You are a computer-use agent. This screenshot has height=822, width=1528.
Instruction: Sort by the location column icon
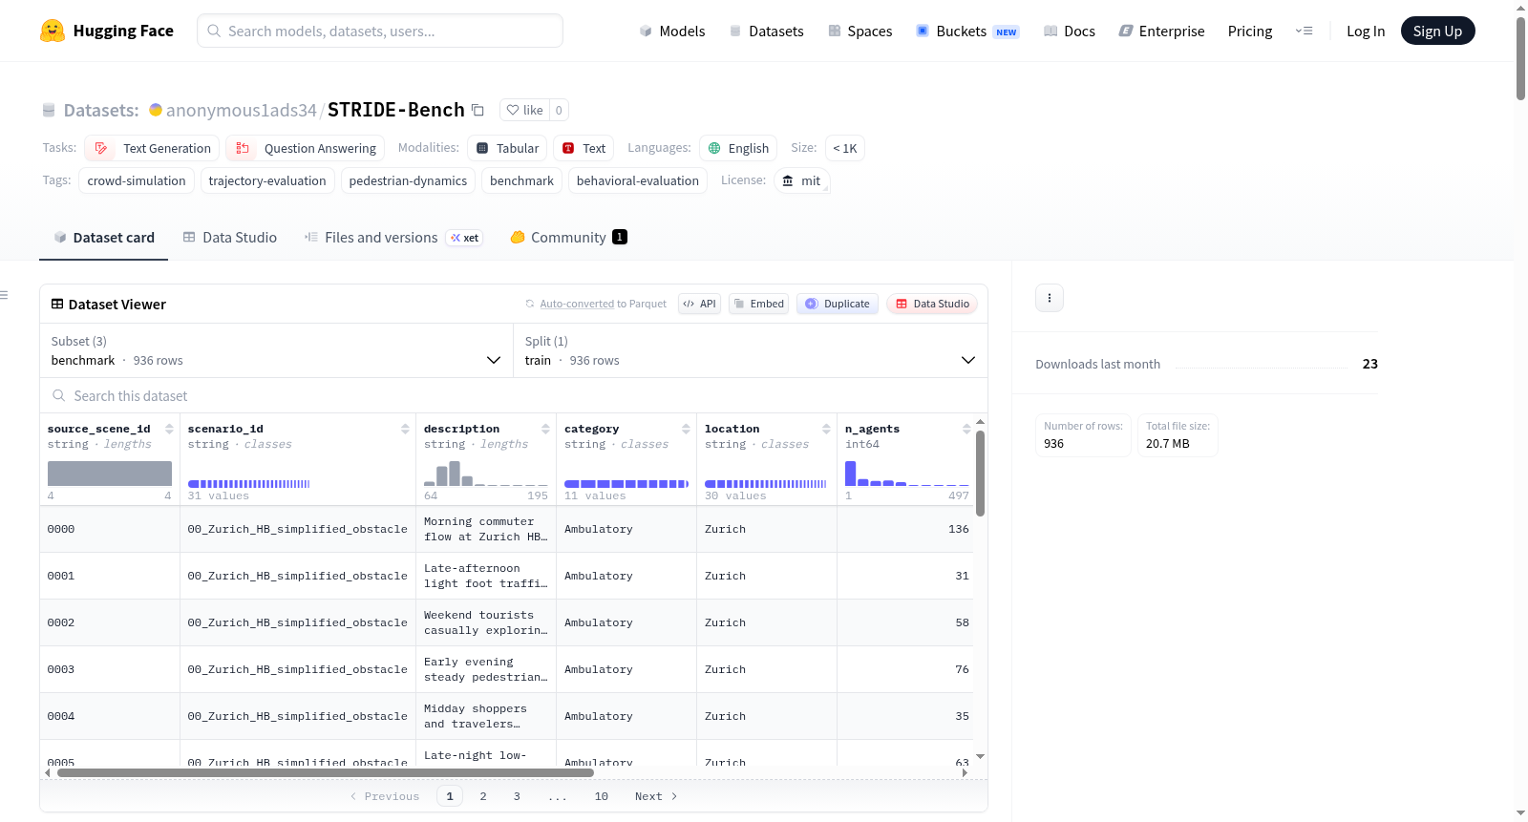tap(826, 429)
